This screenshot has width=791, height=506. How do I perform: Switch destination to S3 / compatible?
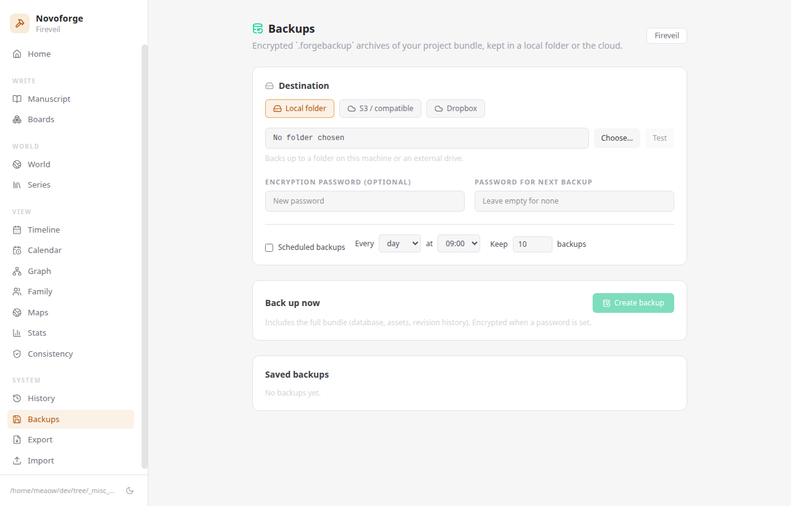click(x=380, y=109)
